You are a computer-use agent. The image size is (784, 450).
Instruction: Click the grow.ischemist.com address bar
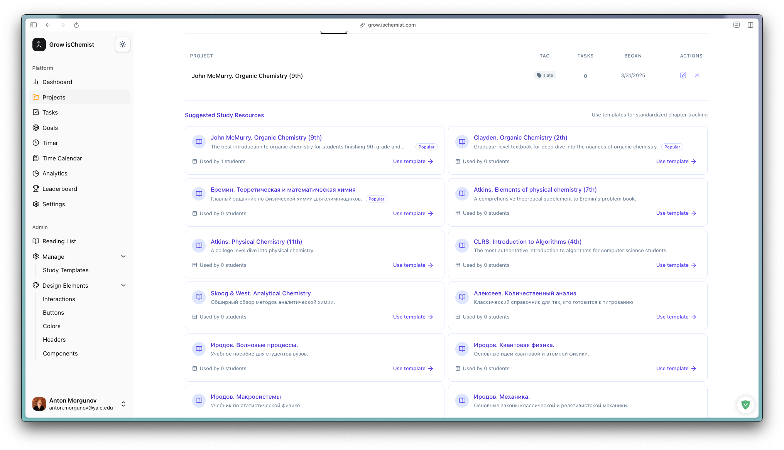tap(391, 25)
